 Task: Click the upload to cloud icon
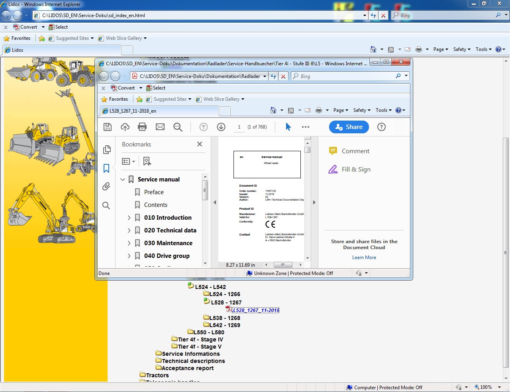click(125, 127)
